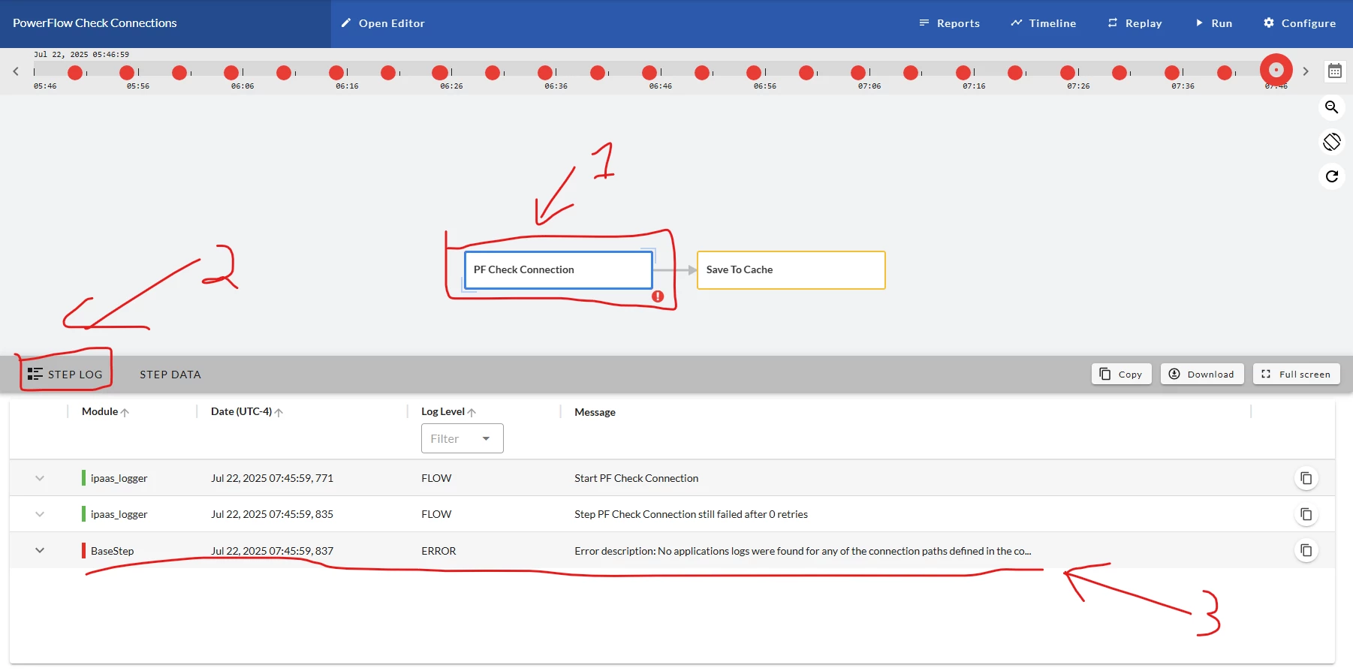Open the Reports menu
This screenshot has height=671, width=1353.
click(949, 23)
